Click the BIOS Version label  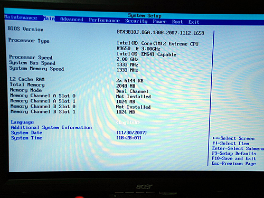tap(25, 29)
